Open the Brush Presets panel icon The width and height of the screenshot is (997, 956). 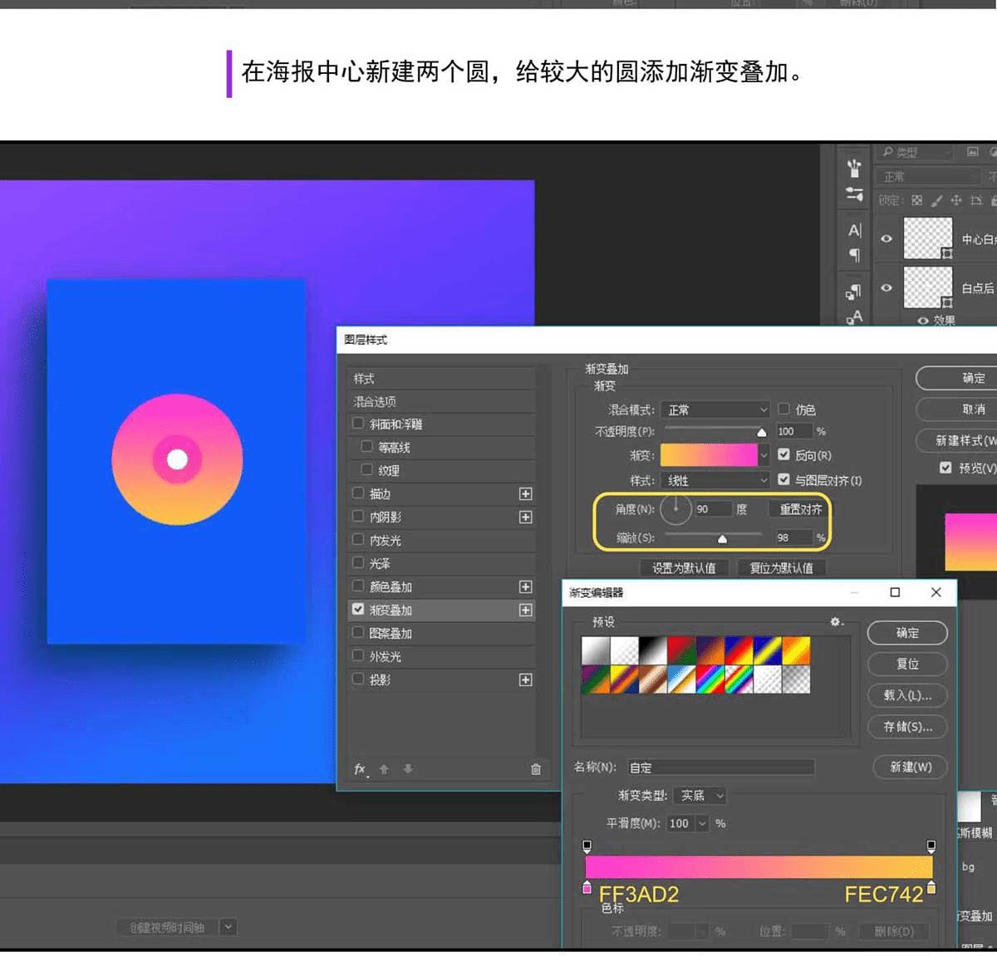coord(854,169)
